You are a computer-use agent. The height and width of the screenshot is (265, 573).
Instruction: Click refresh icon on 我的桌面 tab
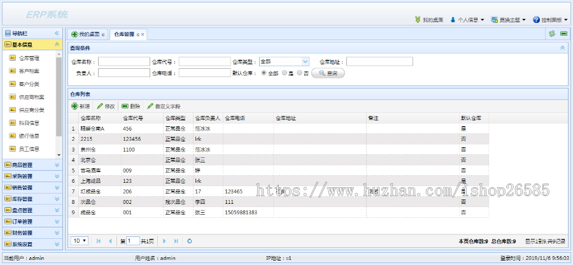pyautogui.click(x=103, y=35)
